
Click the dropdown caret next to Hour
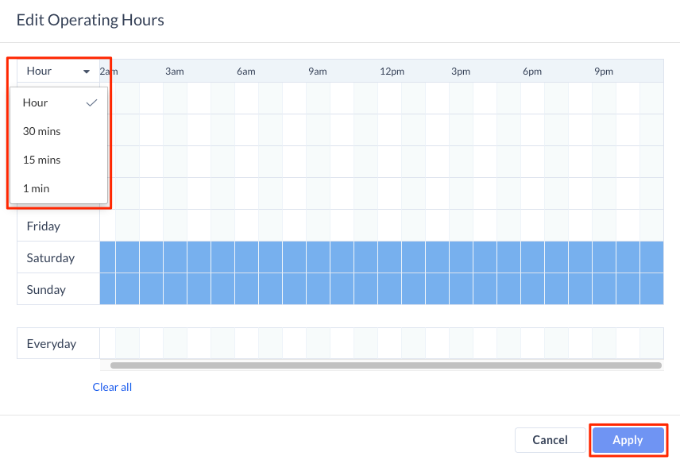87,72
